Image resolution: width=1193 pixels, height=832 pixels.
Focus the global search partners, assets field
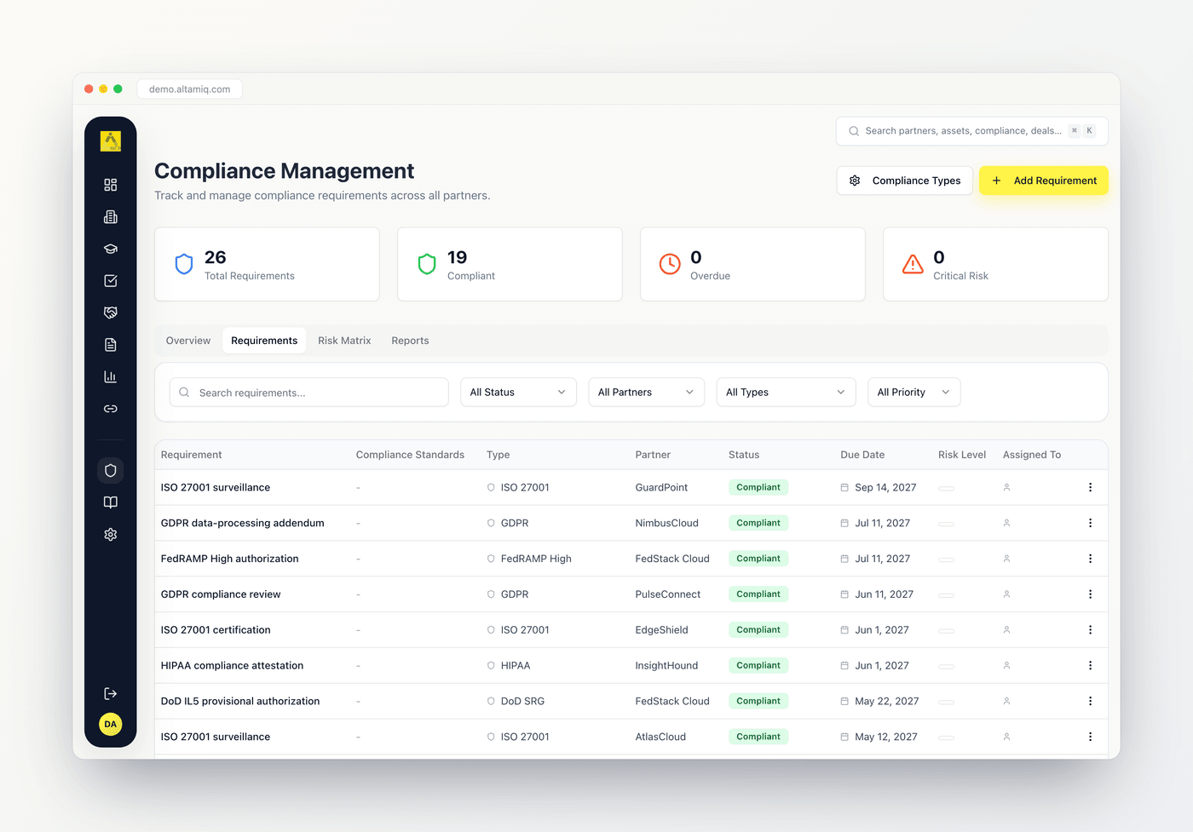click(972, 131)
